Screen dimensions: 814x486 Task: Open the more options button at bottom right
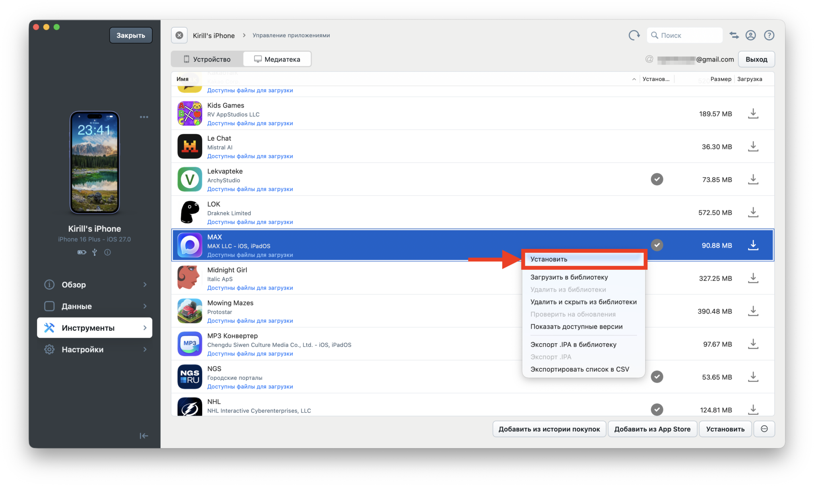(764, 429)
